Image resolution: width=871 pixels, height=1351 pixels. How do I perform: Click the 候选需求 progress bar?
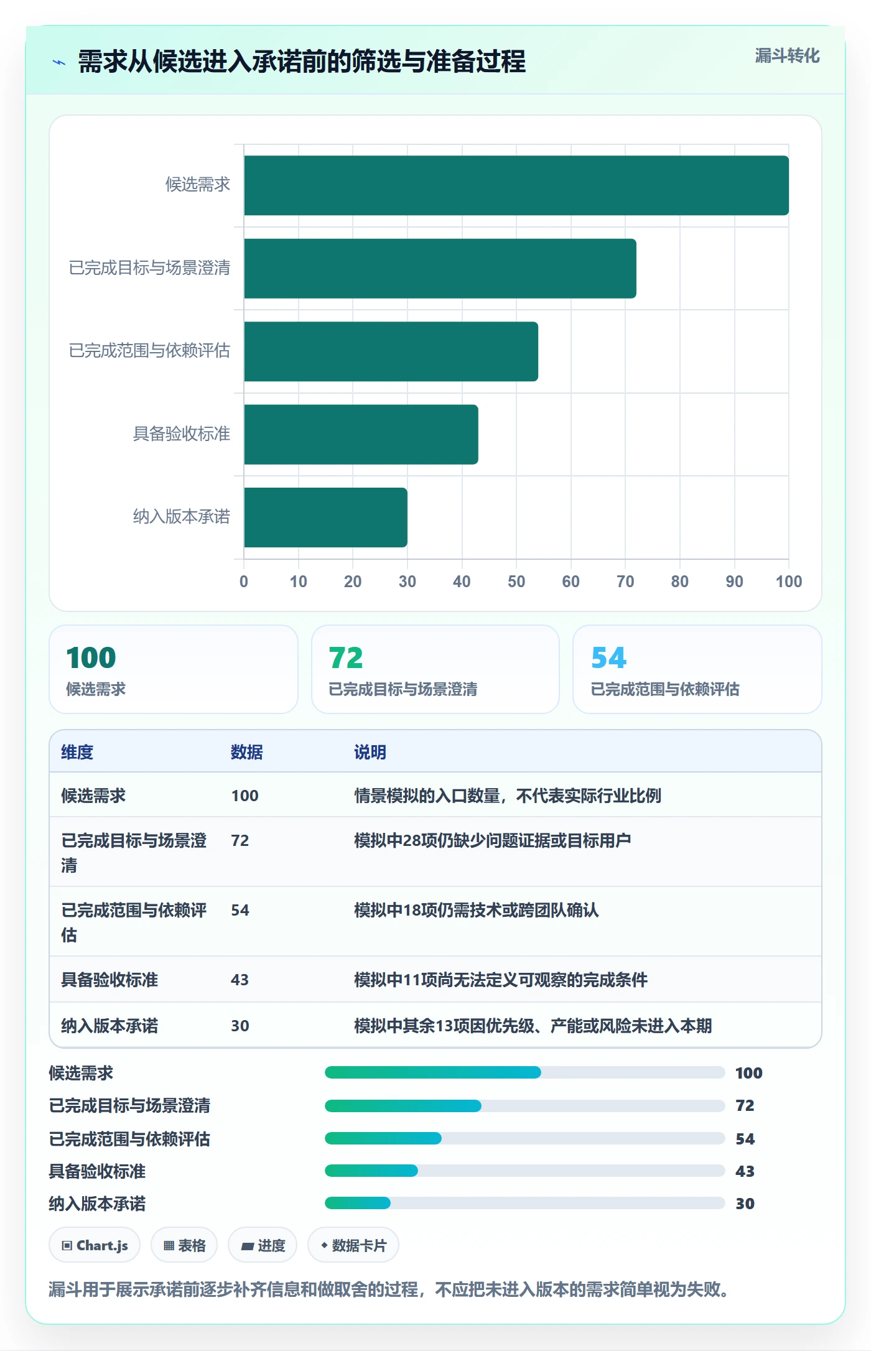(x=525, y=1072)
